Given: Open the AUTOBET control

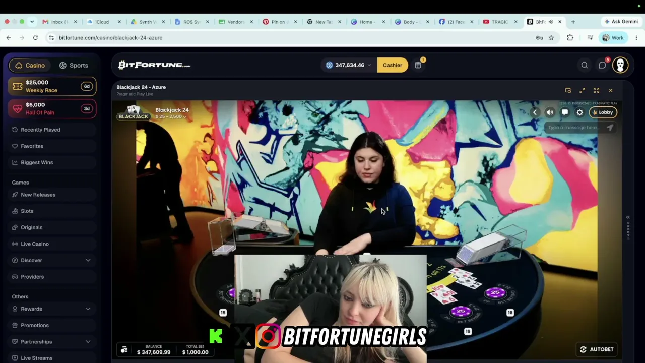Looking at the screenshot, I should pos(597,349).
